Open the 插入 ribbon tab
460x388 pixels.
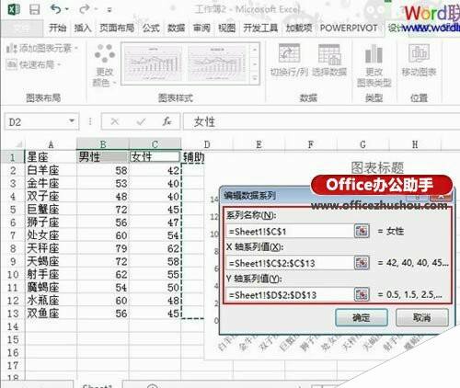83,28
